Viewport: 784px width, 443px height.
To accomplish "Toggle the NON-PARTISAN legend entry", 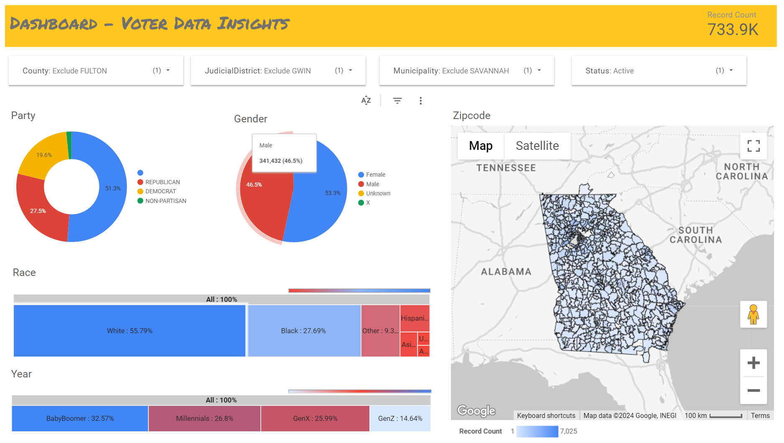I will 165,201.
